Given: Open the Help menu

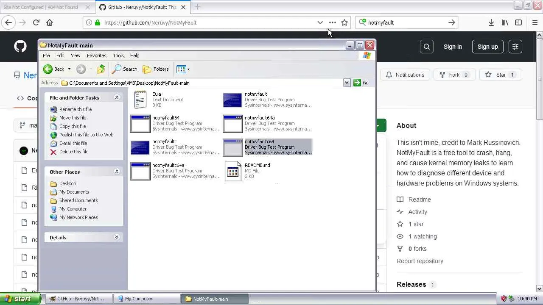Looking at the screenshot, I should point(134,55).
